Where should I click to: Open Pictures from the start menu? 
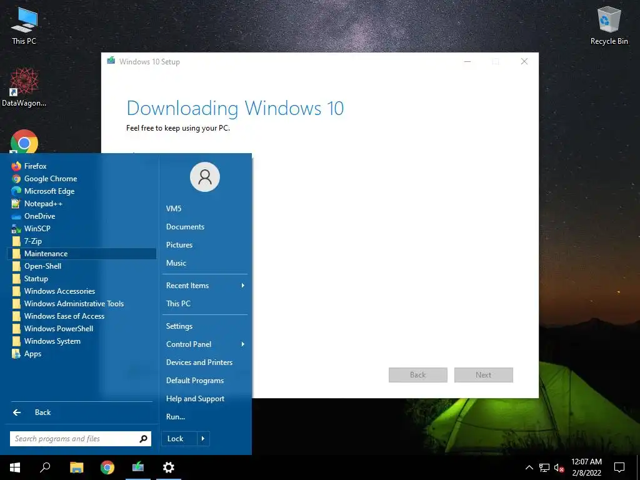tap(179, 245)
